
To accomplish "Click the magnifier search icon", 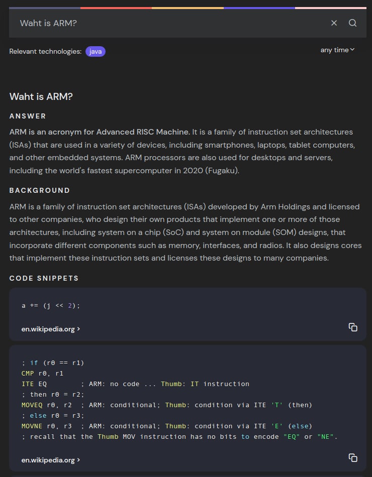I will (352, 23).
